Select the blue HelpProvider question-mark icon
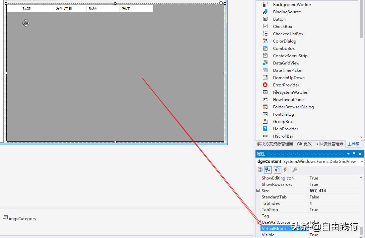Image resolution: width=365 pixels, height=238 pixels. click(x=265, y=129)
